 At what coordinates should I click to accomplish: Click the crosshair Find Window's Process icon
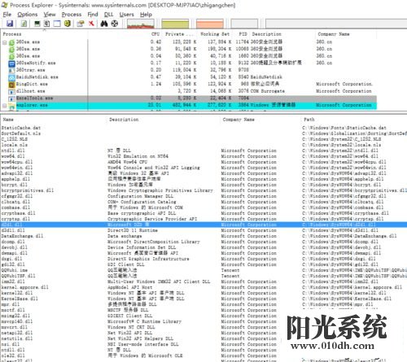(x=115, y=24)
